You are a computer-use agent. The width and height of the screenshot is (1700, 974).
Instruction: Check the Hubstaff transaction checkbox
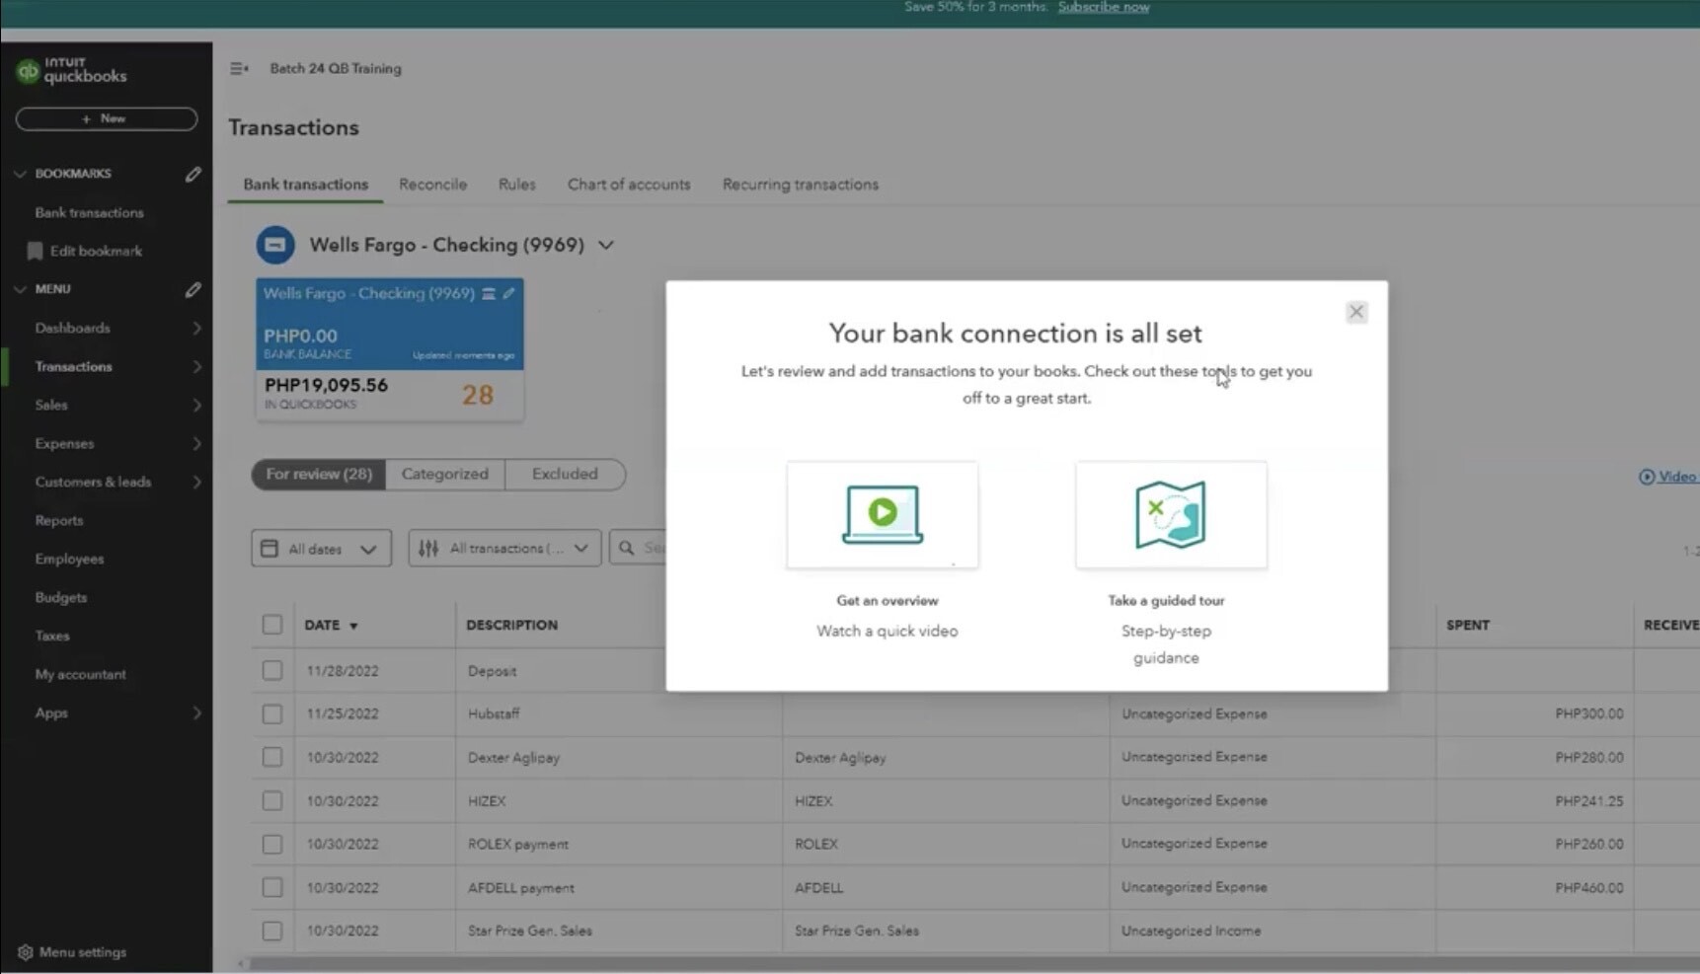coord(272,713)
